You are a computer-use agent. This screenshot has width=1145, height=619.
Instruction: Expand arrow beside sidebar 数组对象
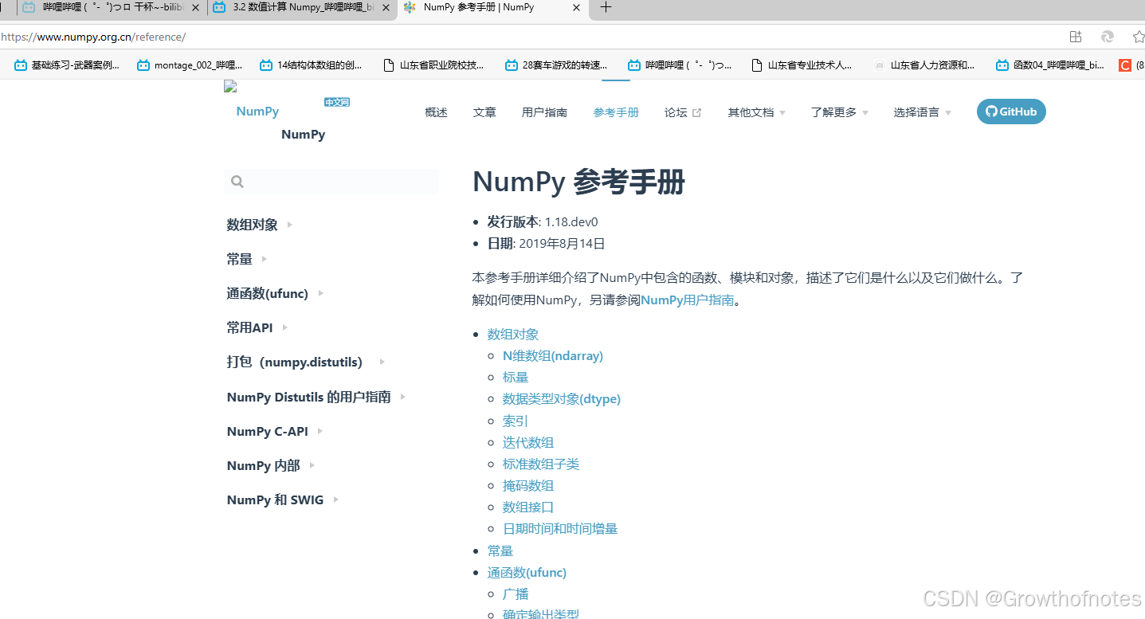coord(290,225)
